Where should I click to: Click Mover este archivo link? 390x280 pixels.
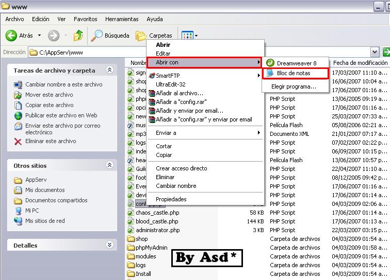(x=49, y=95)
